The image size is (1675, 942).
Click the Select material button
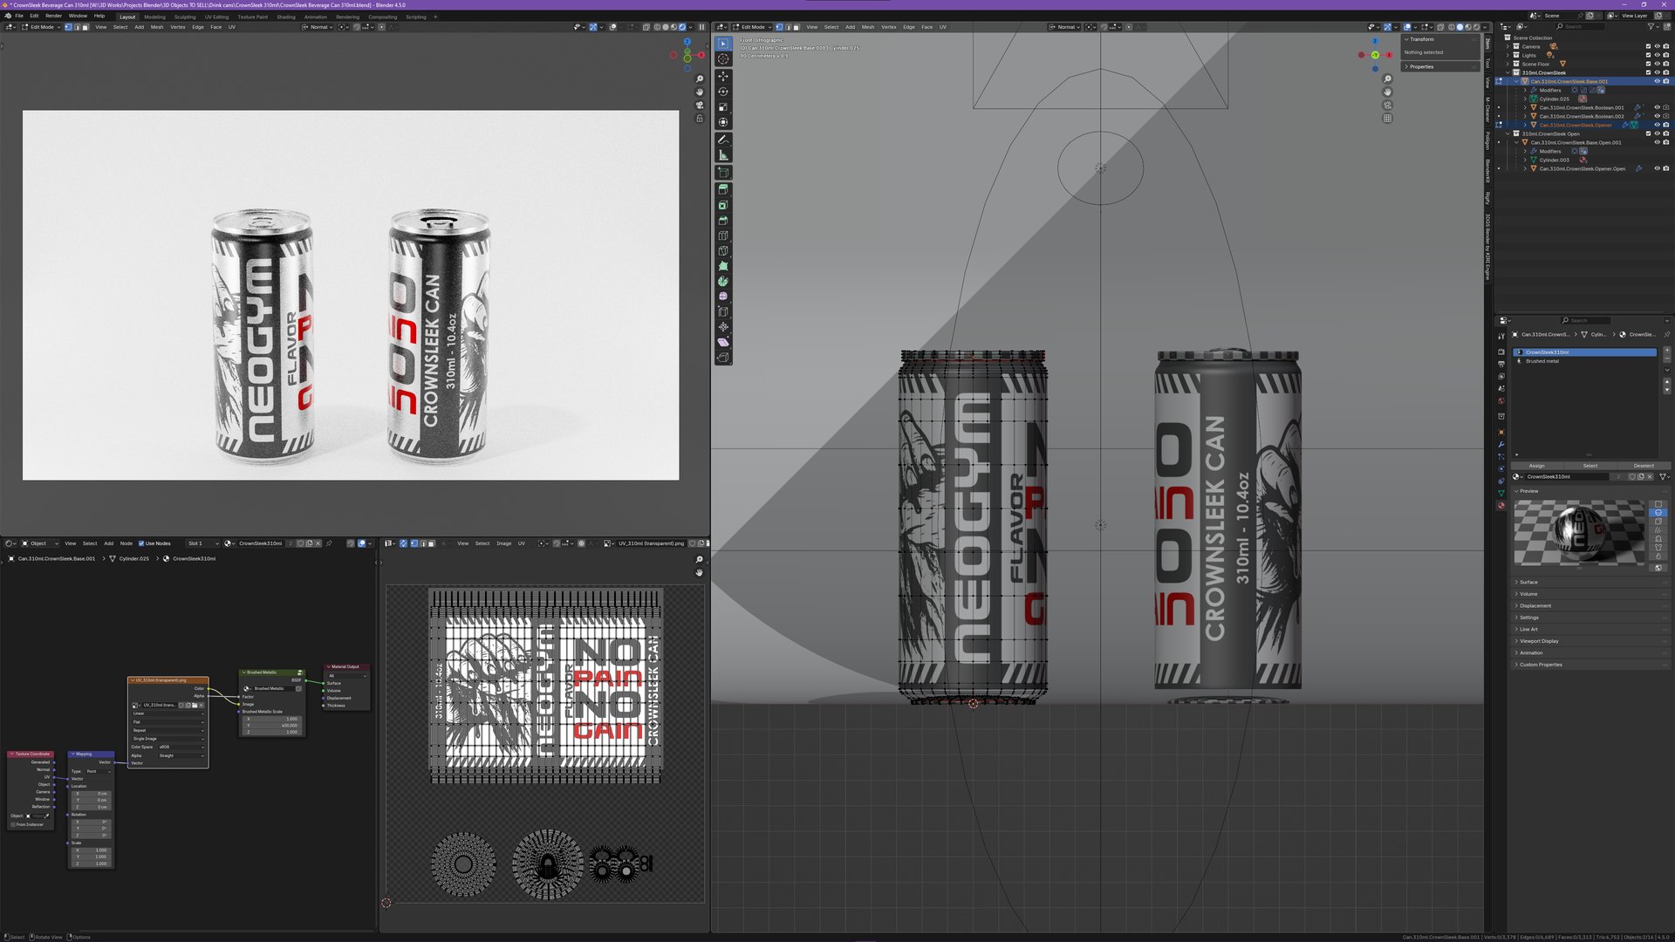coord(1590,466)
